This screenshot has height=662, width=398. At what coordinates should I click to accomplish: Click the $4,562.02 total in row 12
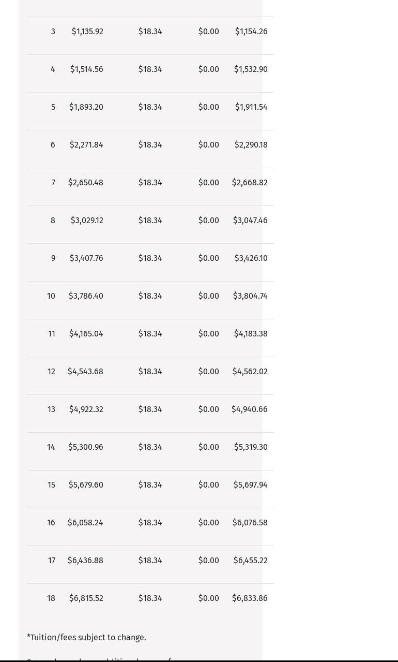pyautogui.click(x=250, y=372)
